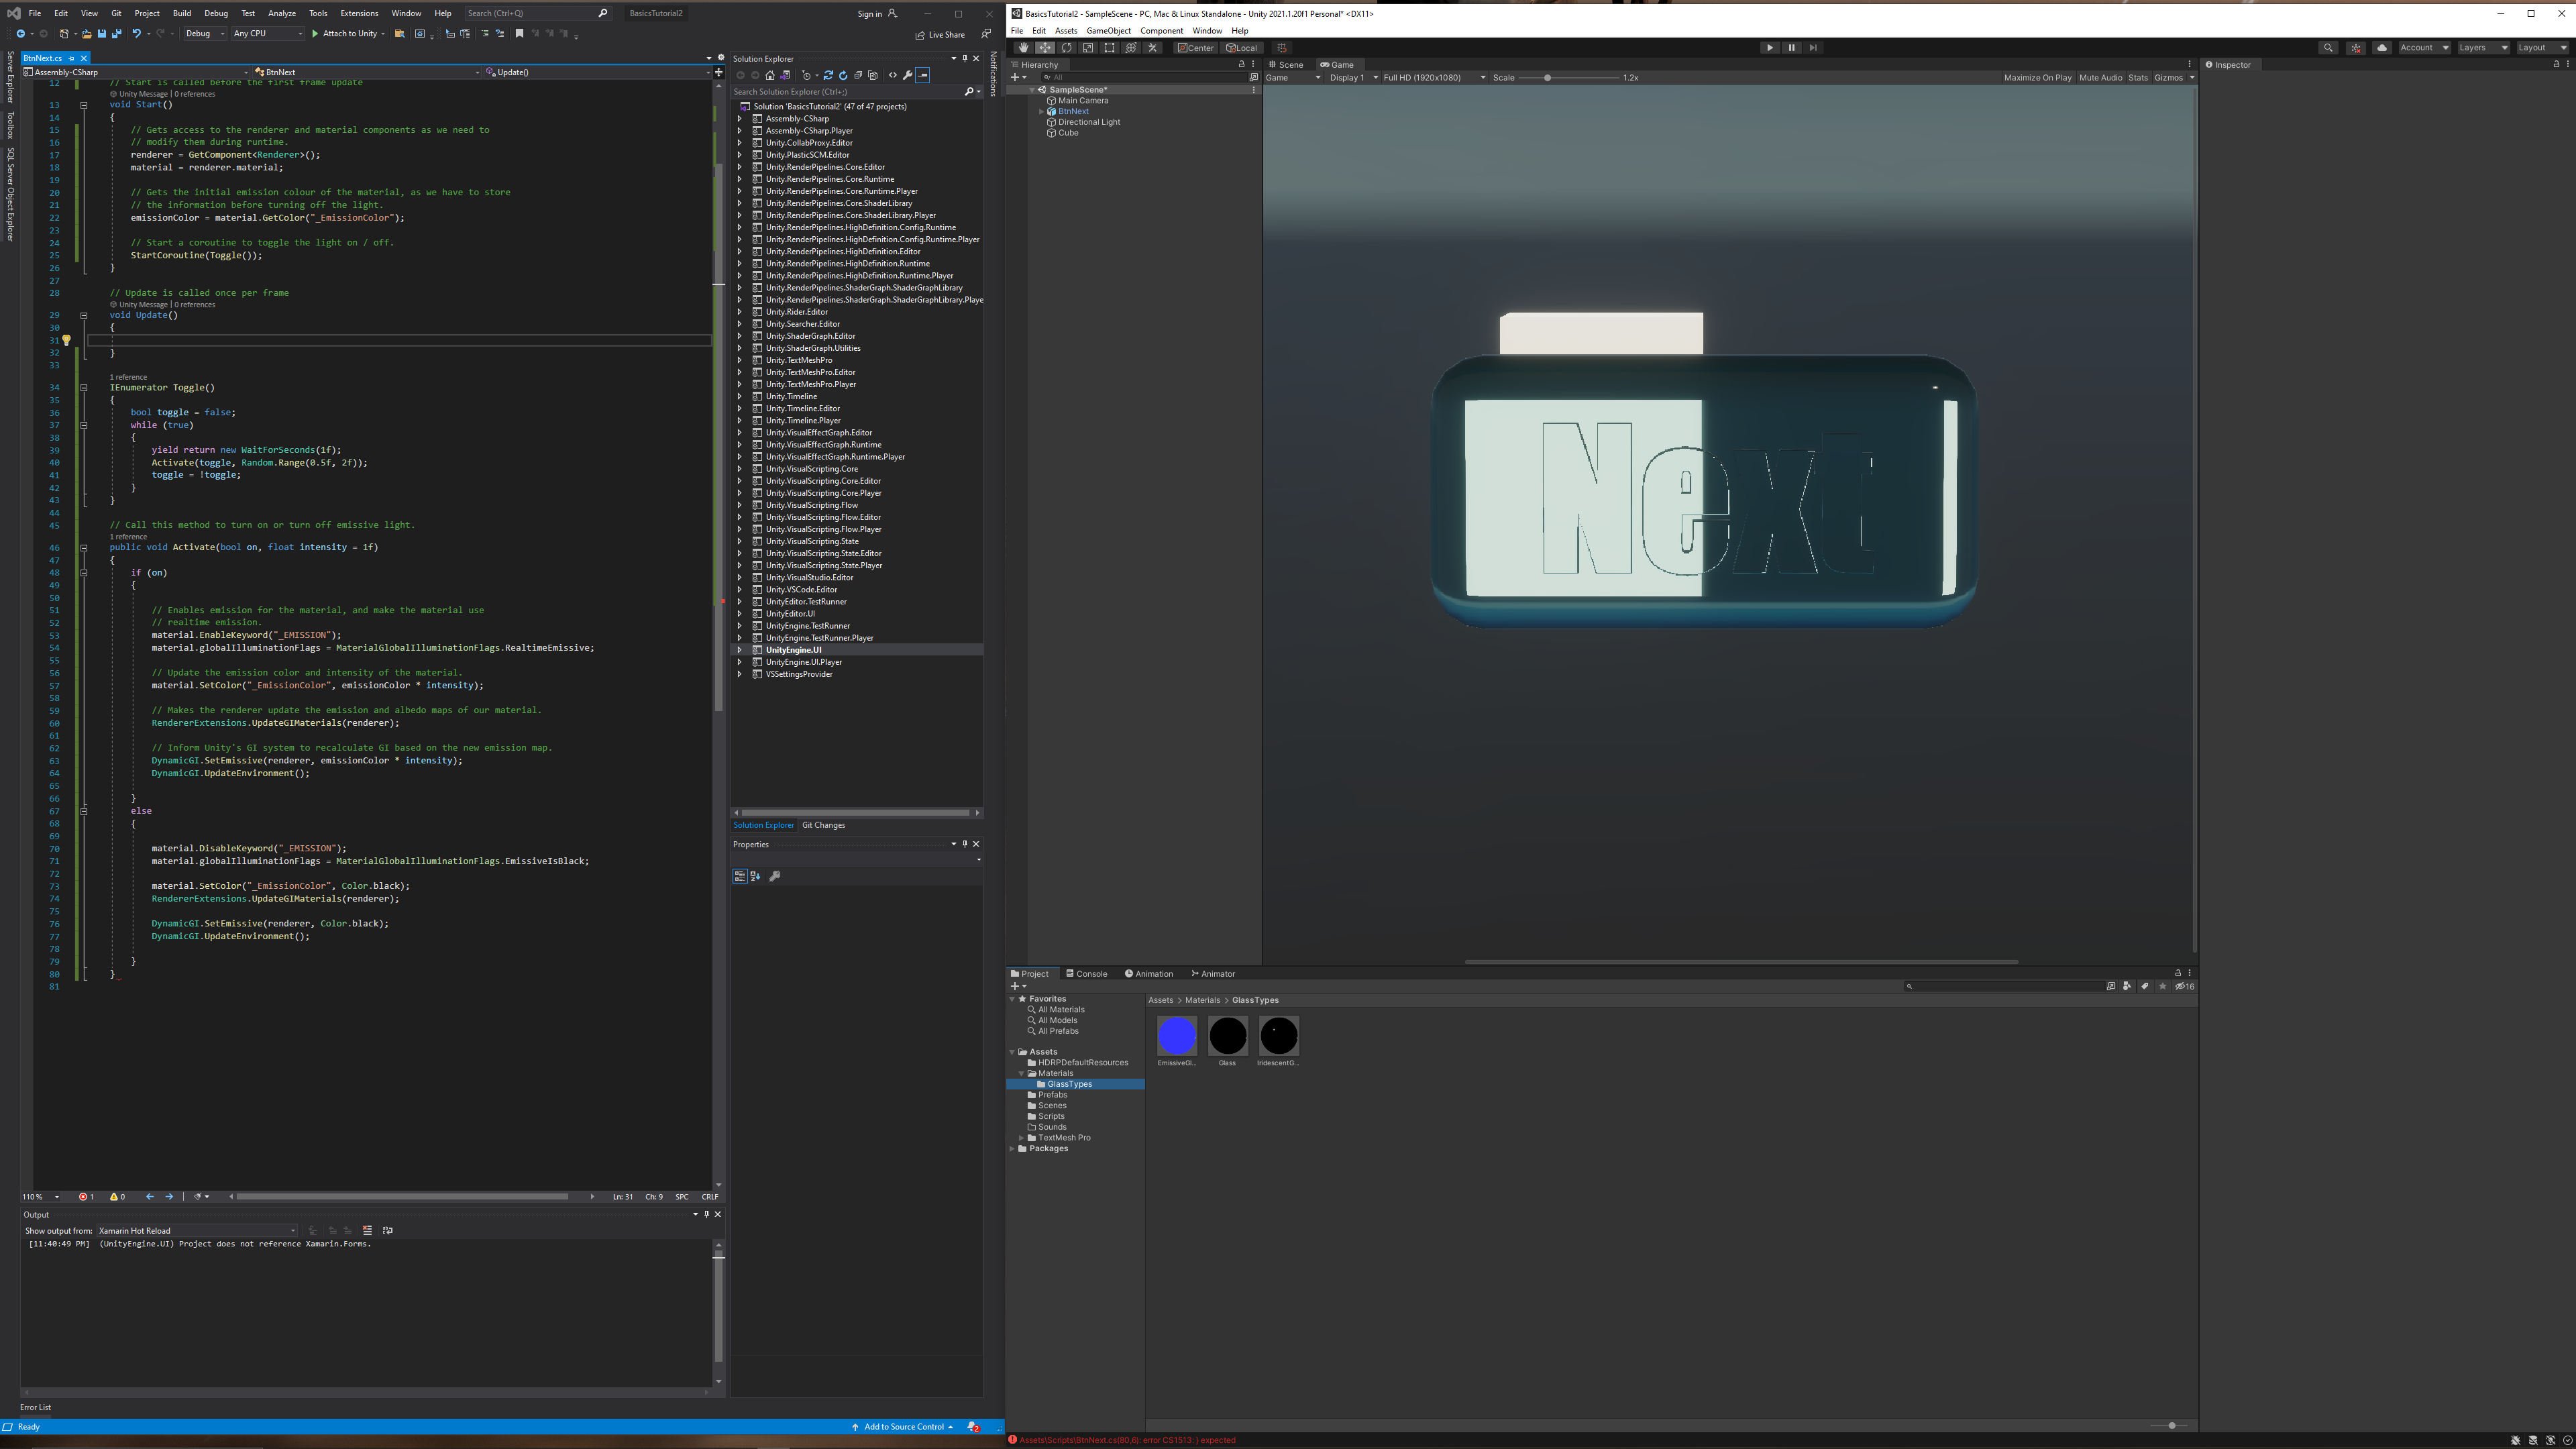The height and width of the screenshot is (1449, 2576).
Task: Click Undo icon in Visual Studio
Action: tap(137, 34)
